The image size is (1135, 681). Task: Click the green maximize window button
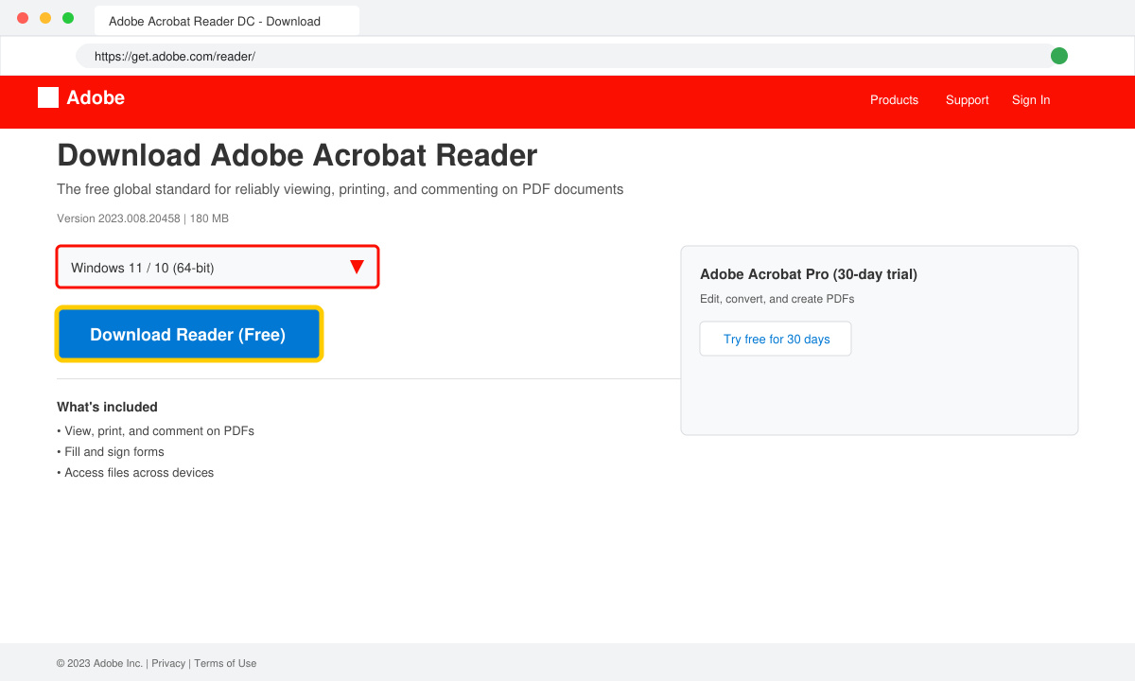(68, 18)
